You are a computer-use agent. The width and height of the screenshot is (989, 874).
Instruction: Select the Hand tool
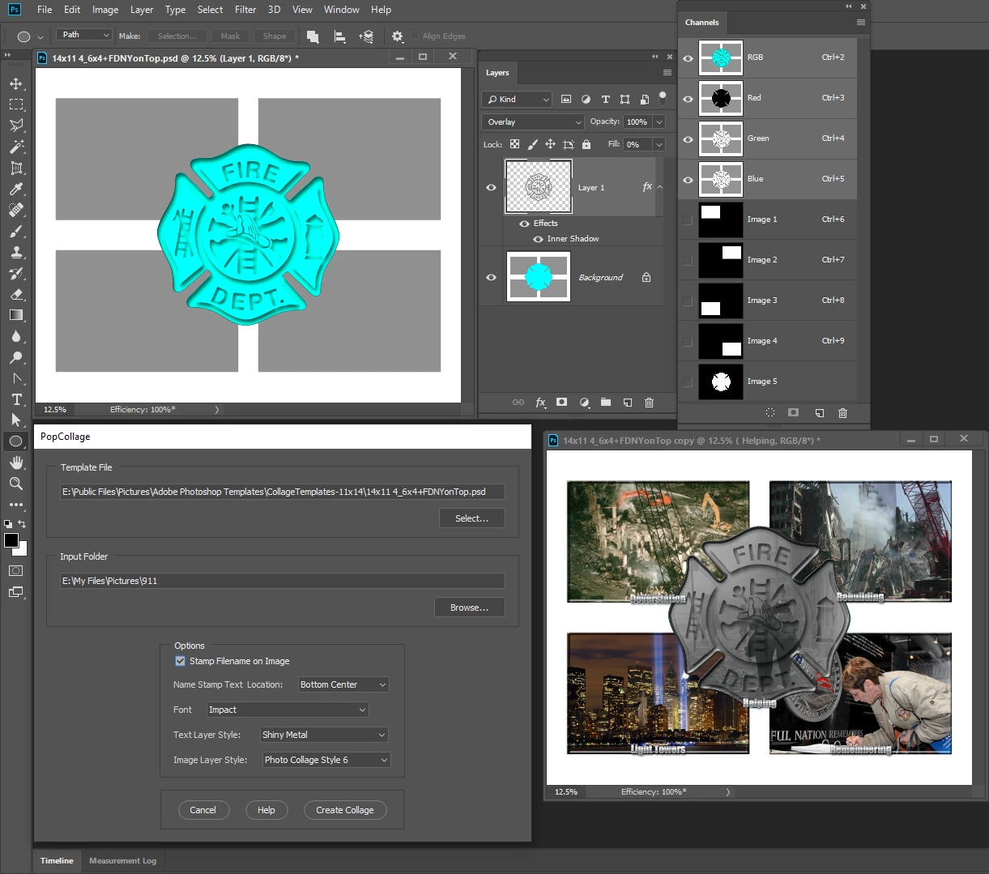15,463
